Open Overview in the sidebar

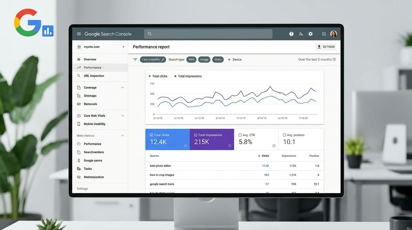[x=100, y=59]
